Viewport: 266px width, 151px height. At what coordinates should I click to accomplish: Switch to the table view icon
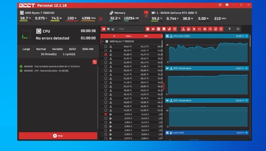click(108, 29)
